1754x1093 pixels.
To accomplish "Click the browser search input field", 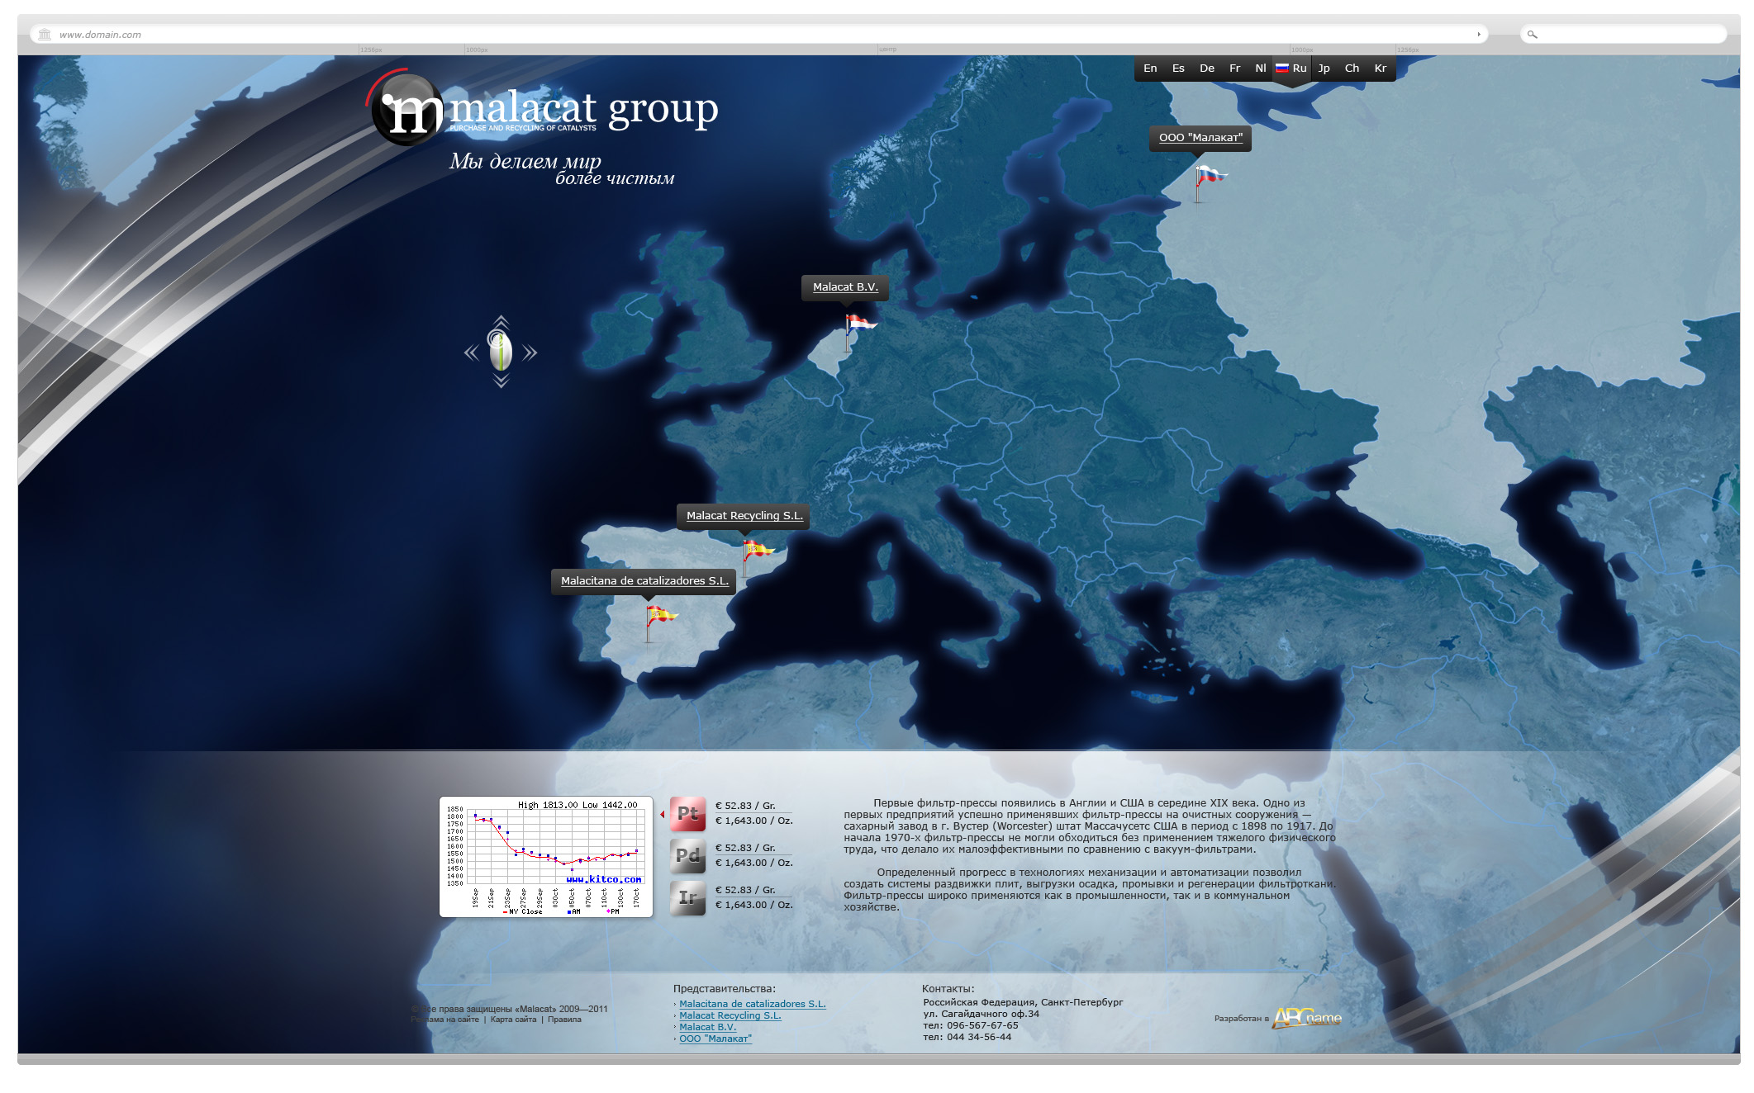I will click(x=1623, y=35).
